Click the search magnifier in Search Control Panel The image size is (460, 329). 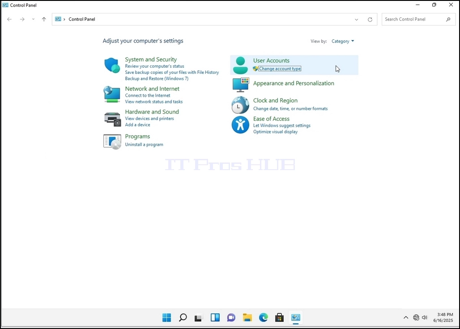(448, 19)
